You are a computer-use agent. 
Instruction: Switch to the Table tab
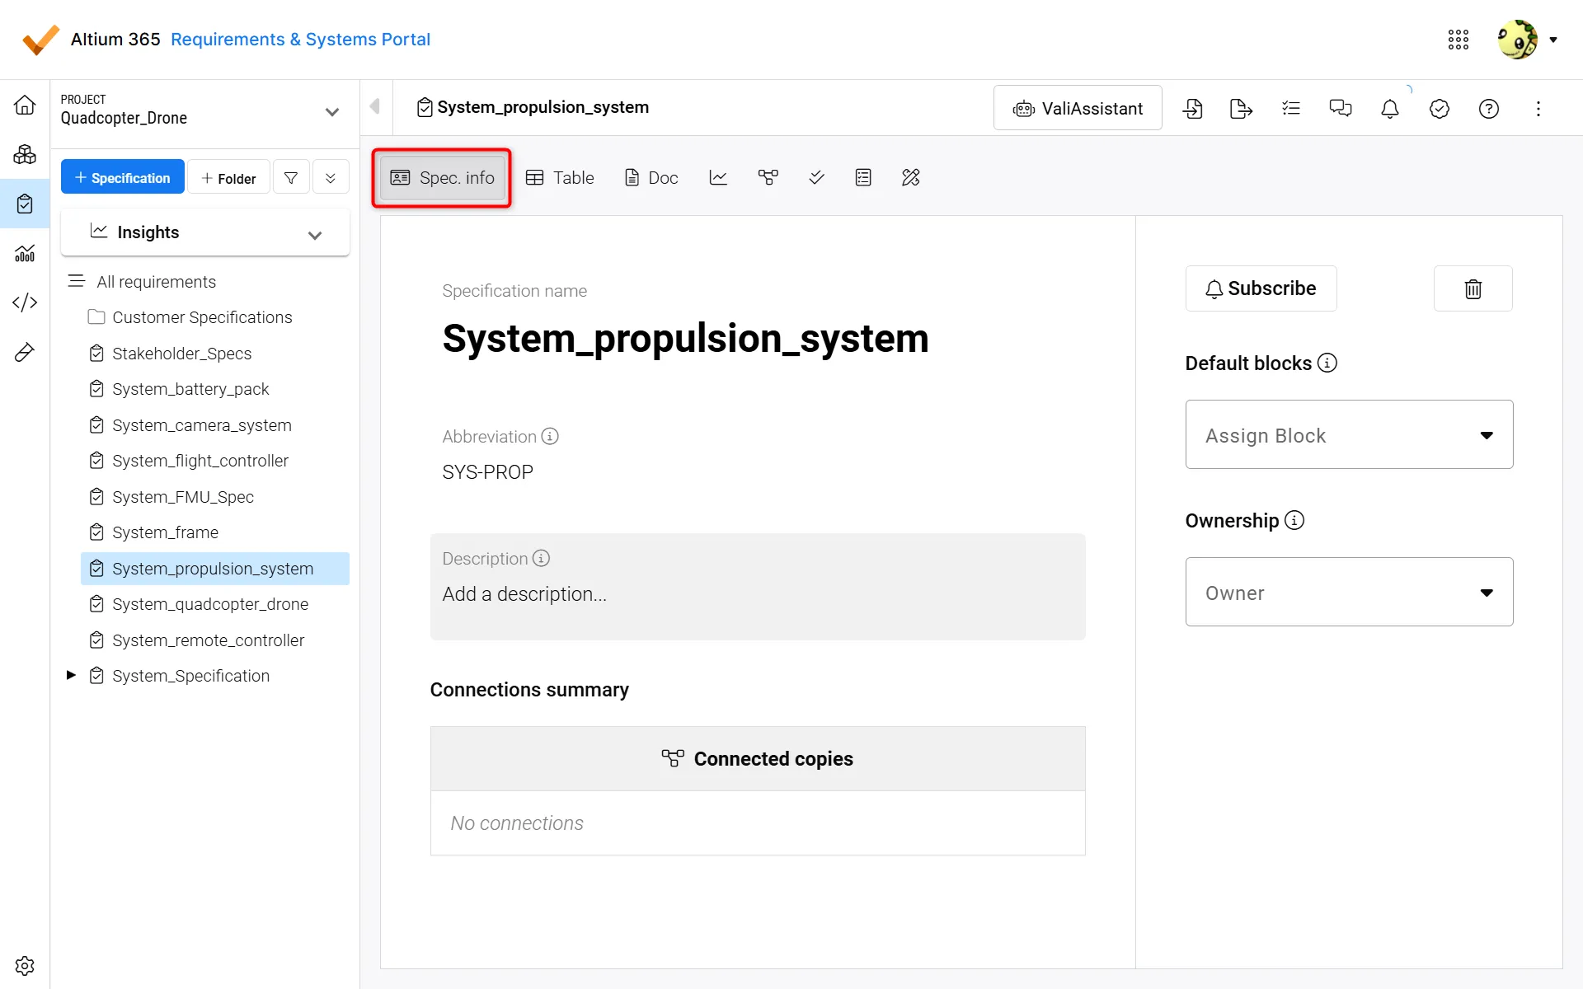tap(560, 177)
